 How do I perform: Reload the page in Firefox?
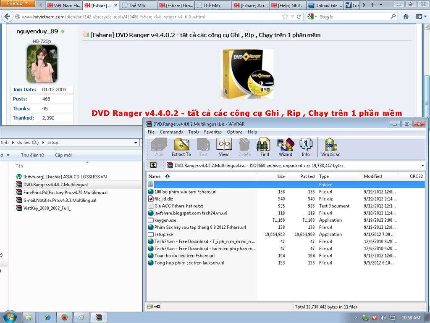click(x=299, y=17)
